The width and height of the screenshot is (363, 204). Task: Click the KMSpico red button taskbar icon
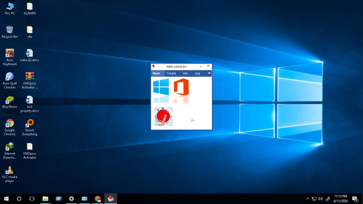(x=111, y=199)
